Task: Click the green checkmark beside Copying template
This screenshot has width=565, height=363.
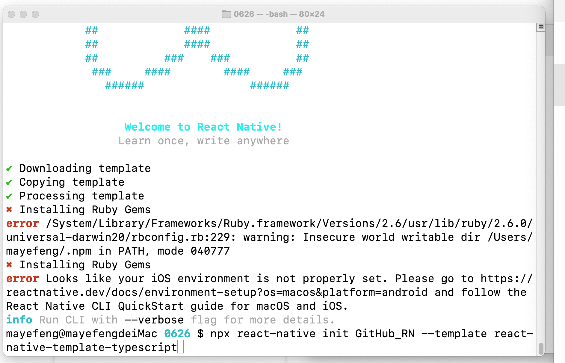Action: [9, 182]
